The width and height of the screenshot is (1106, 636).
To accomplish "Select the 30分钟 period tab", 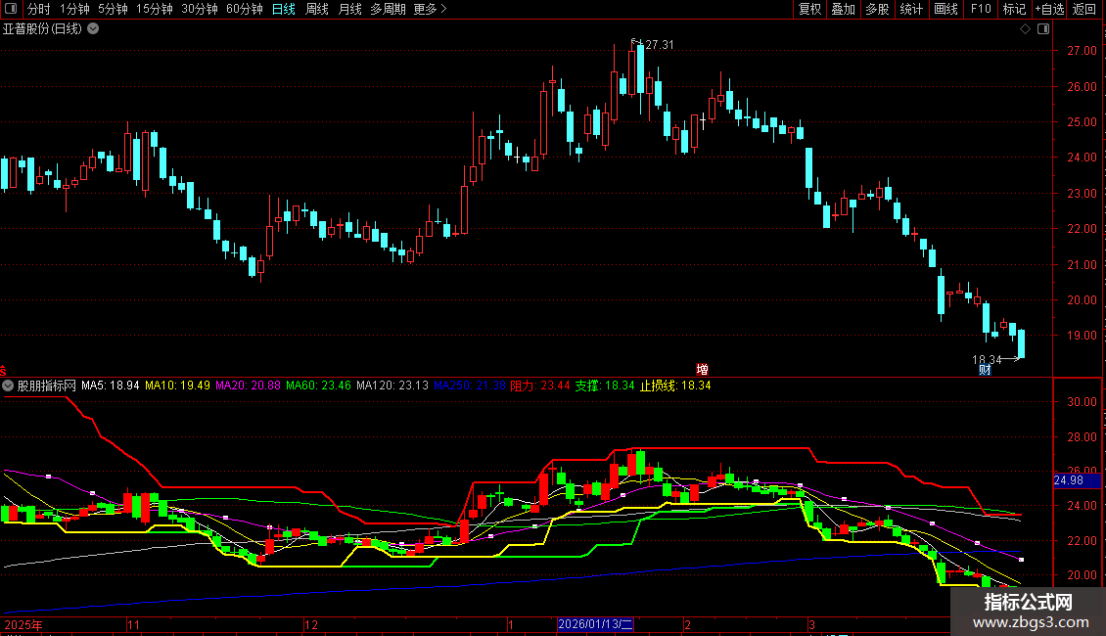I will (x=200, y=9).
